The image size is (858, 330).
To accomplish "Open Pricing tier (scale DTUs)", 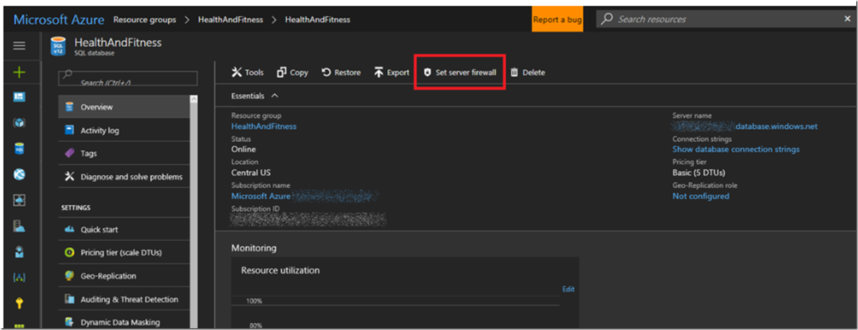I will pos(124,252).
